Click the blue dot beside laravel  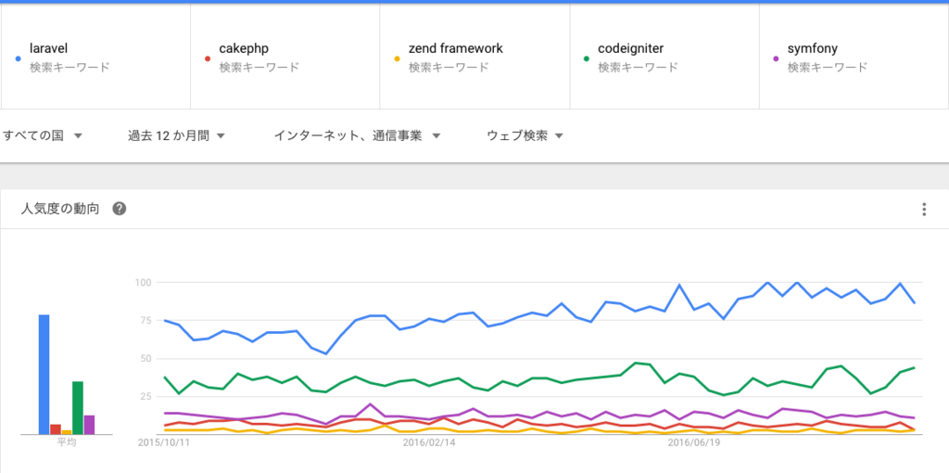click(19, 58)
